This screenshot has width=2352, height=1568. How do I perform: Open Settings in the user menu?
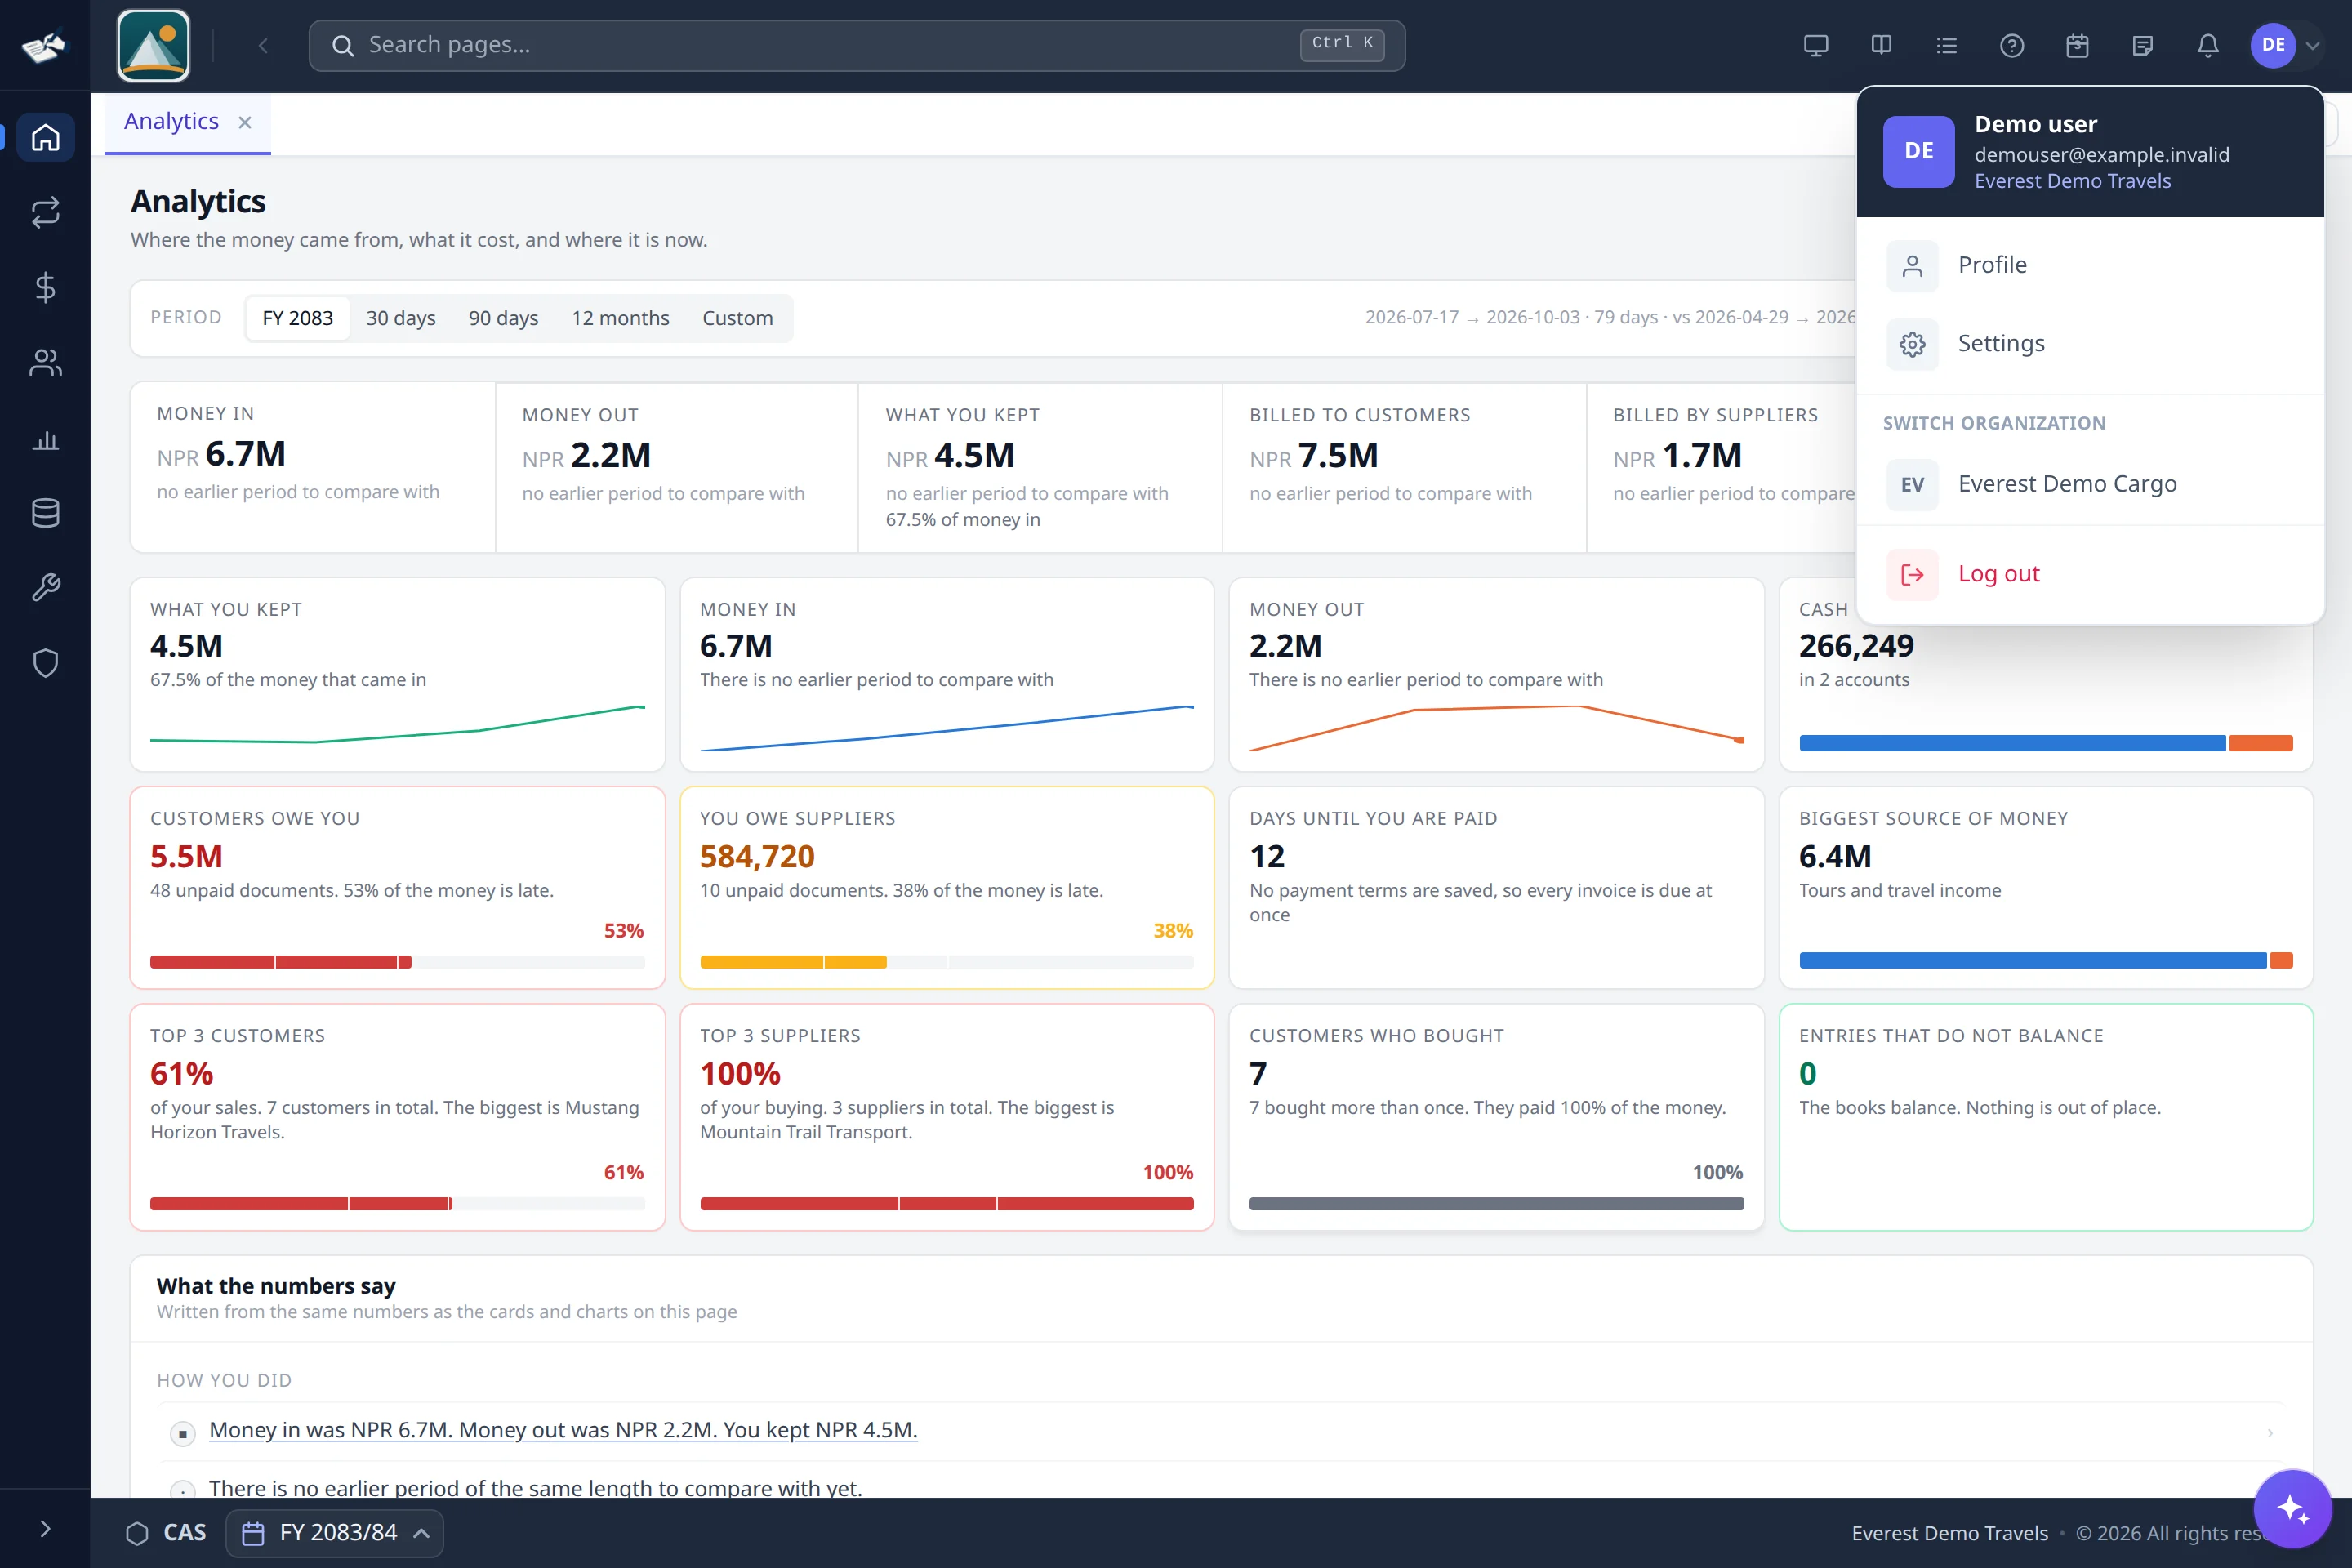pos(2089,343)
